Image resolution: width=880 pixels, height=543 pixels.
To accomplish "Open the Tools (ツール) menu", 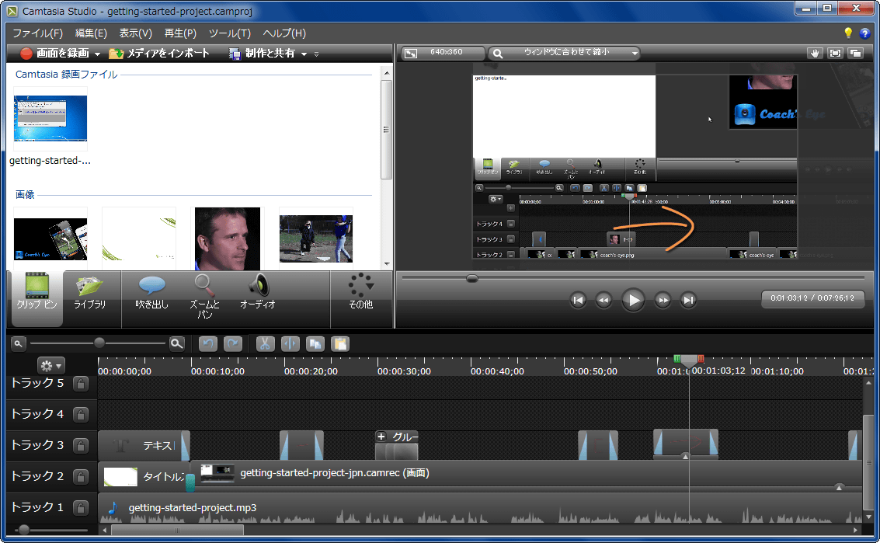I will (x=230, y=33).
